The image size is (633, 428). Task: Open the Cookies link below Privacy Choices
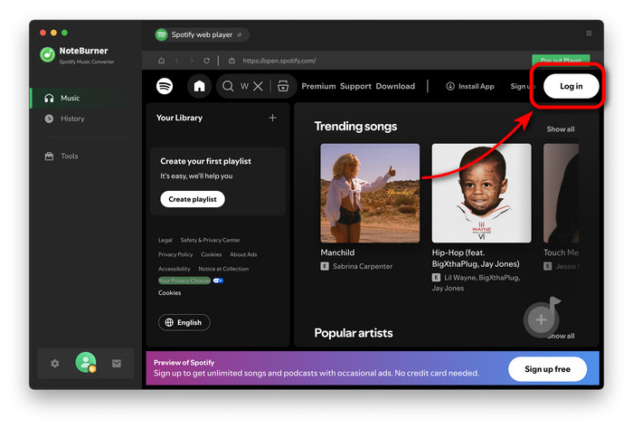coord(170,293)
